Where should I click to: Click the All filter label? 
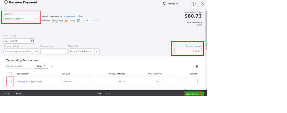click(x=52, y=67)
